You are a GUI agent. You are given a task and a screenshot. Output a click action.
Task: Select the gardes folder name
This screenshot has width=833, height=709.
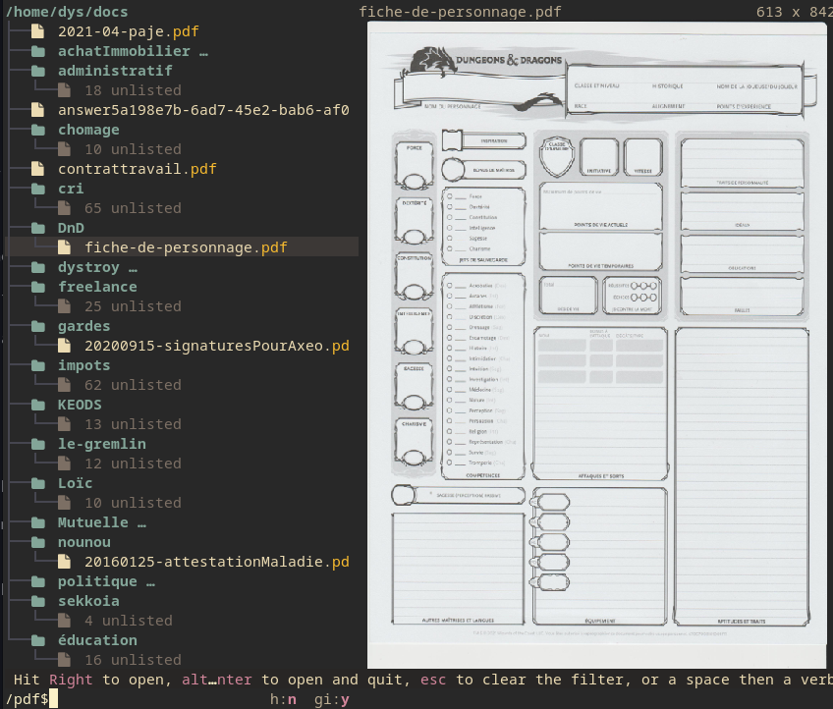[x=83, y=326]
